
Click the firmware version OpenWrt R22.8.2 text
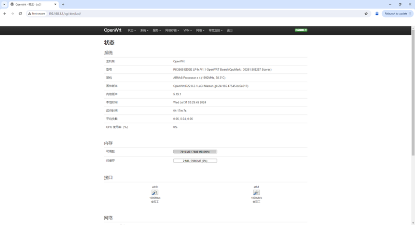211,86
